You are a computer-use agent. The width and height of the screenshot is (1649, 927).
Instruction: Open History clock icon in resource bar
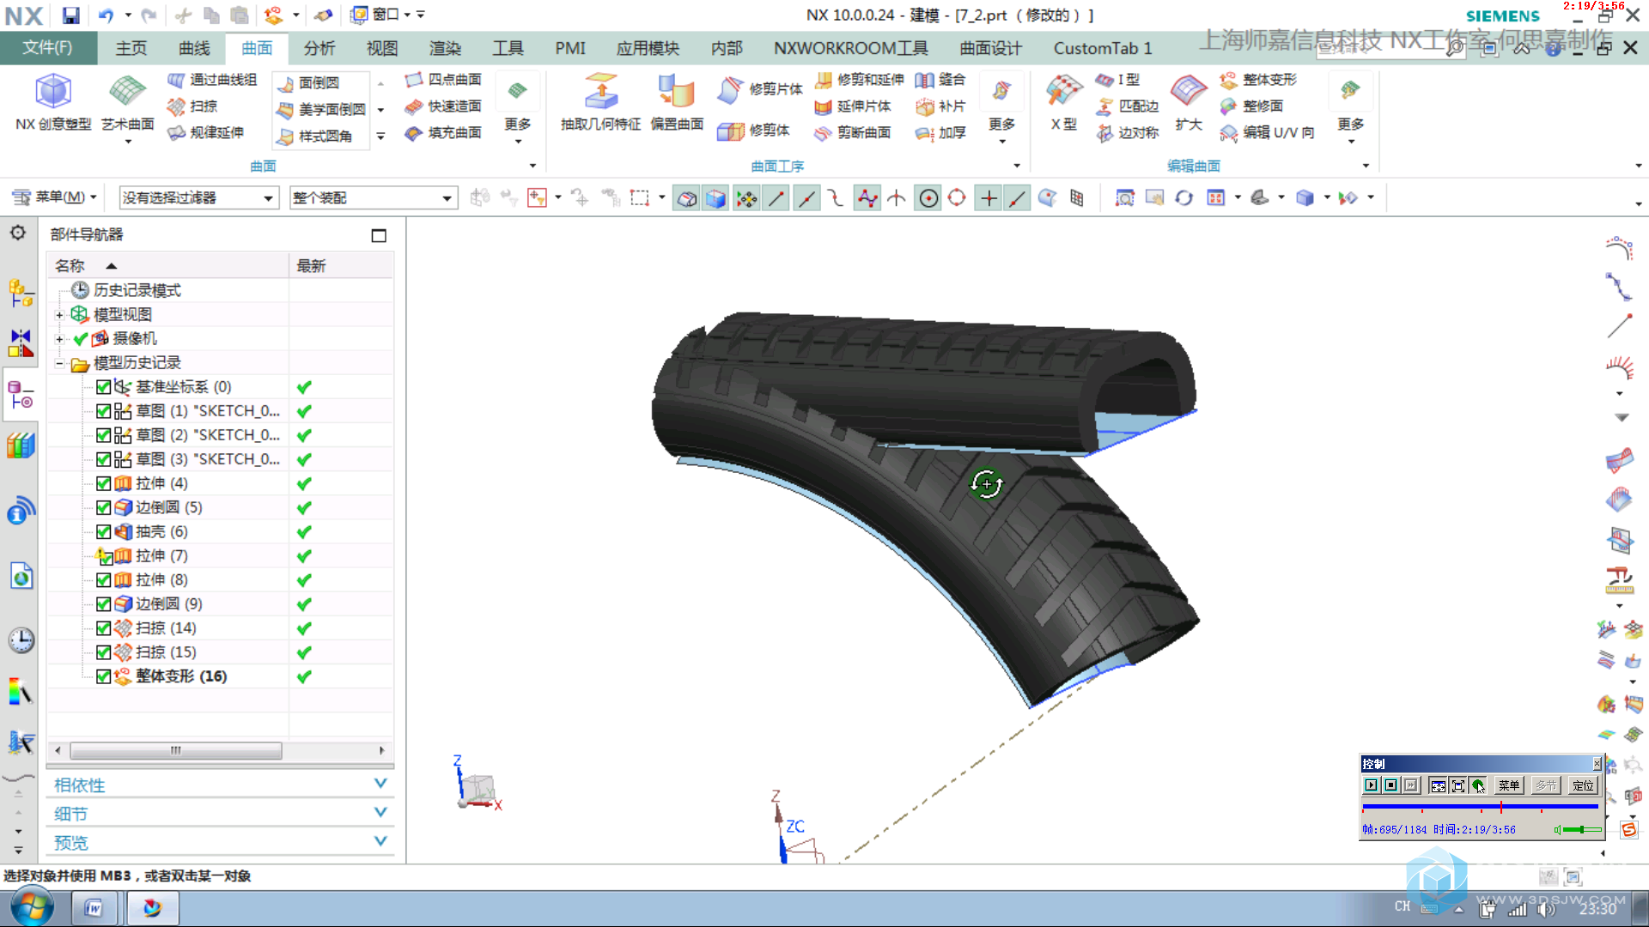[x=21, y=640]
